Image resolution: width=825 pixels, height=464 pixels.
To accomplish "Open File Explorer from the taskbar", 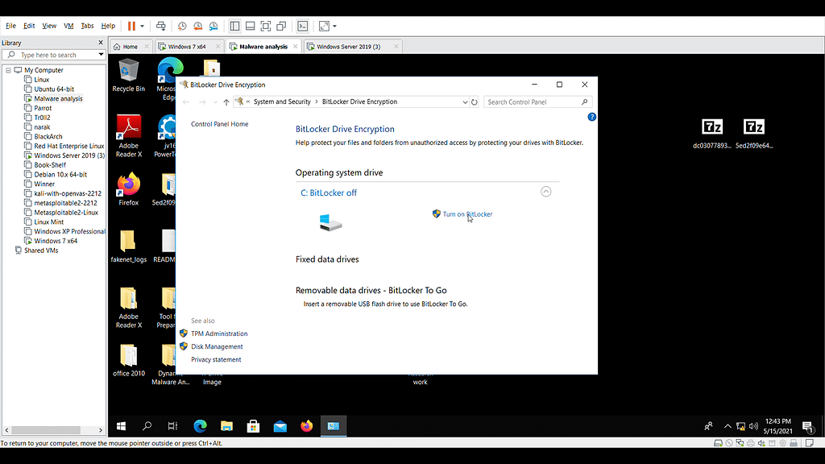I will pos(226,426).
